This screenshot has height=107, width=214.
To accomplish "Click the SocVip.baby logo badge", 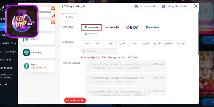I will pos(22,21).
